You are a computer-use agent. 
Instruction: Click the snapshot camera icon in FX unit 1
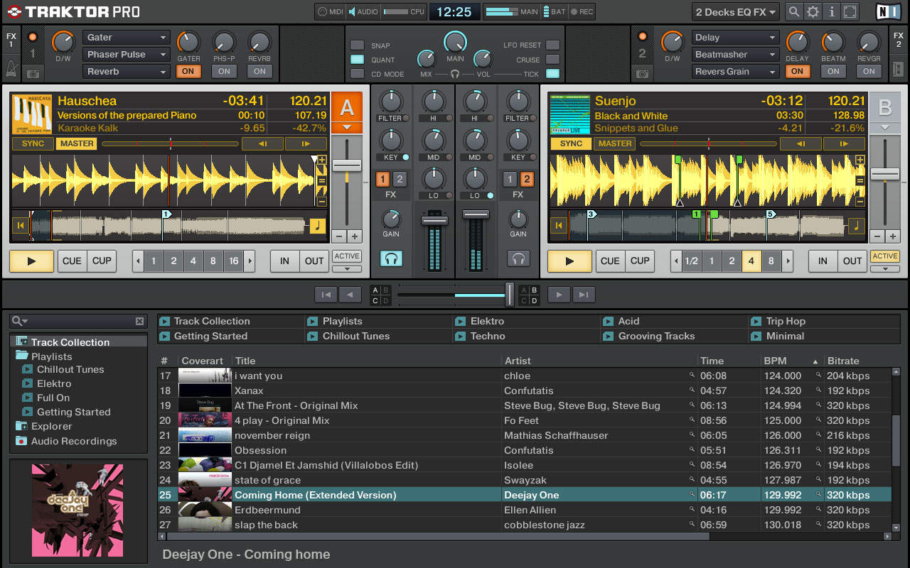pos(33,73)
